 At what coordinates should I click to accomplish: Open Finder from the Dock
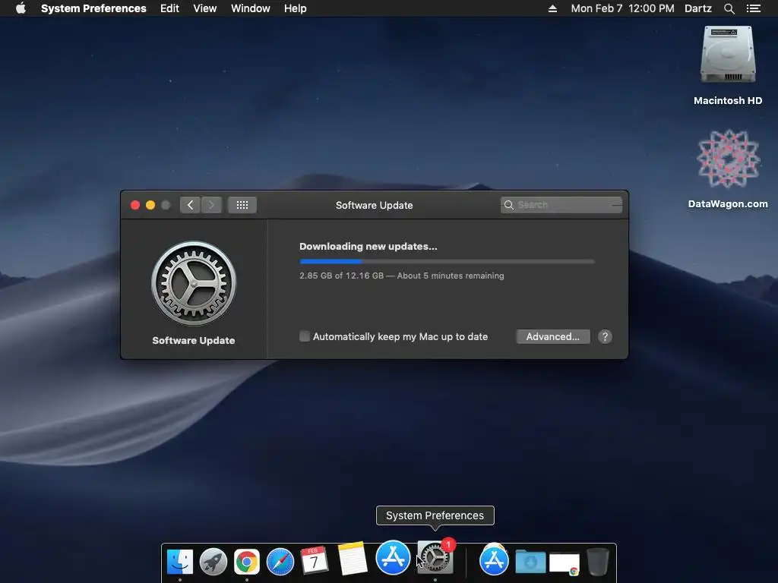point(179,562)
